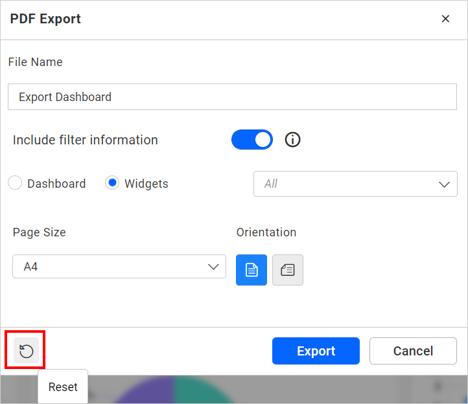
Task: Click the Reset icon button
Action: [x=27, y=351]
